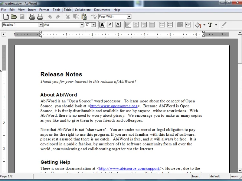Screen dimensions: 242x181
Task: Follow the abisource.com/support hyperlink
Action: coord(130,168)
